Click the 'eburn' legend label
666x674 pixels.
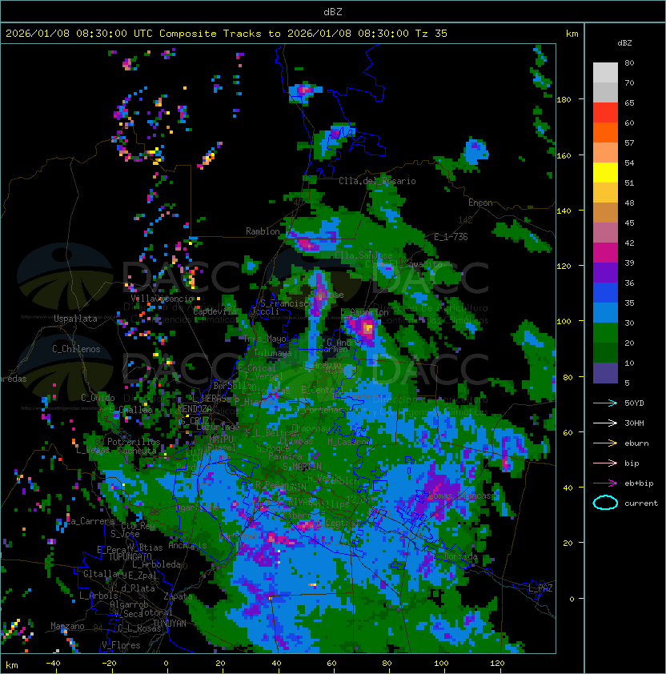tap(636, 443)
